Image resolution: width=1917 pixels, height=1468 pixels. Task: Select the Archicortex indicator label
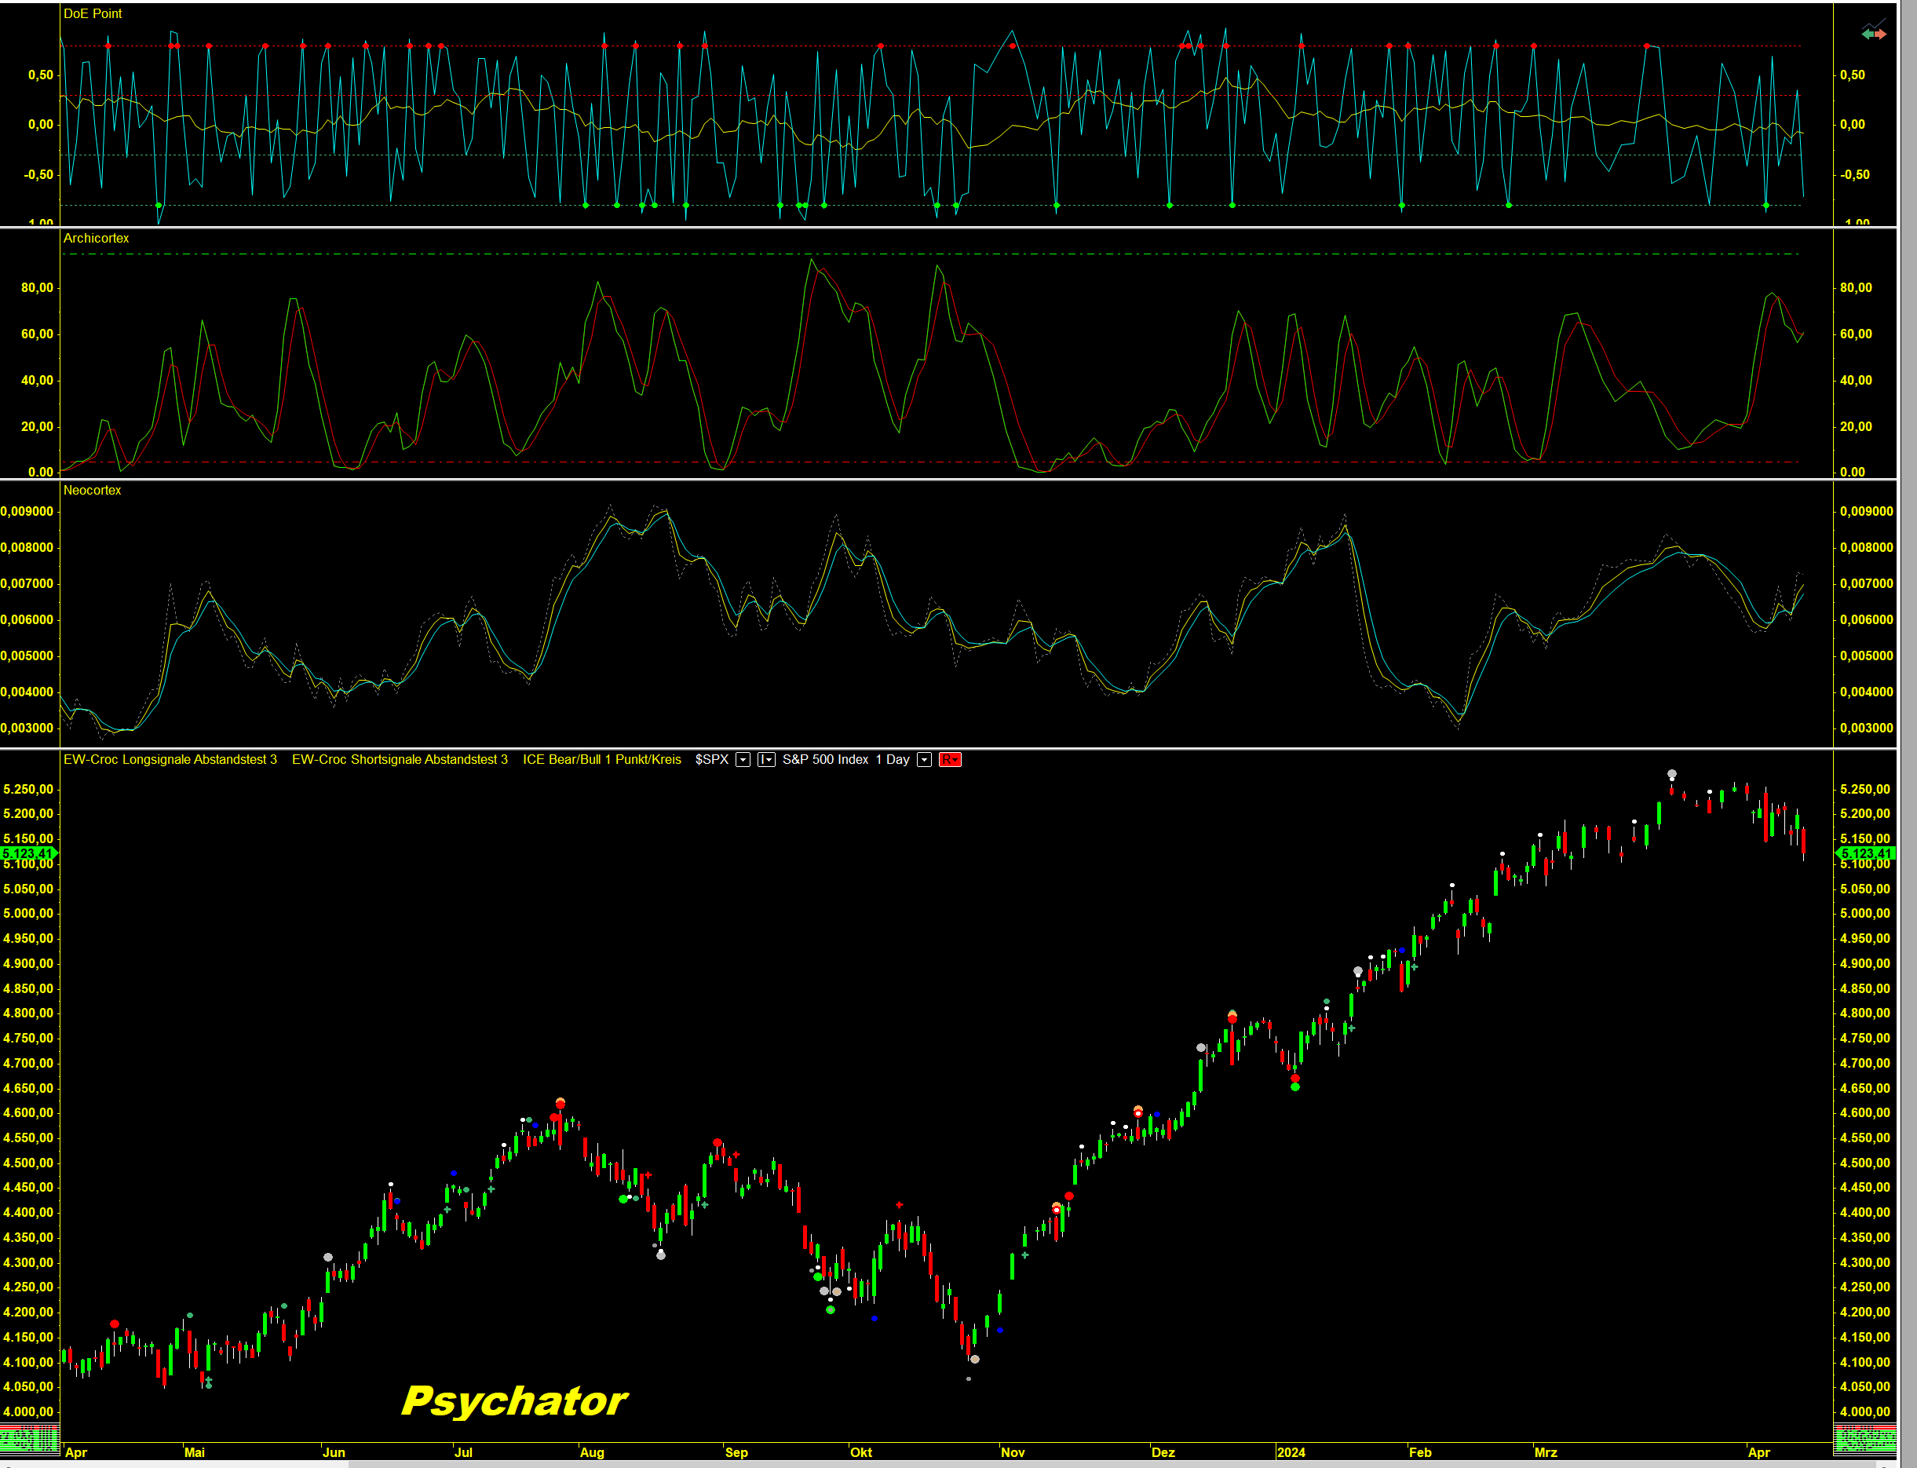coord(96,238)
